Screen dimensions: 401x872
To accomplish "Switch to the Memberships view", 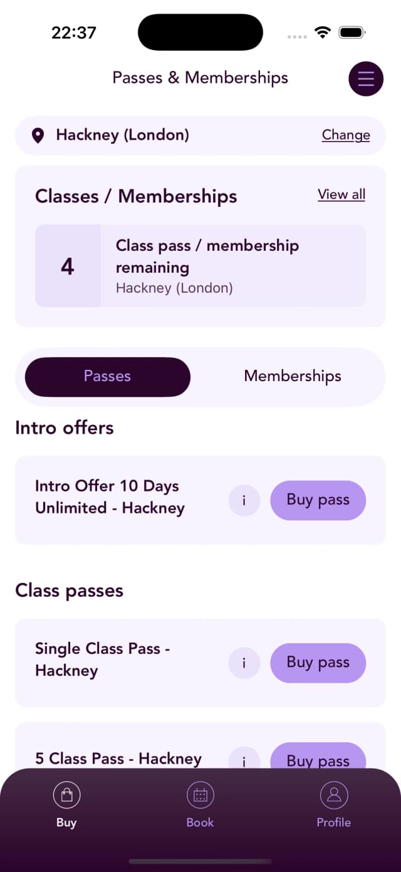I will 292,376.
